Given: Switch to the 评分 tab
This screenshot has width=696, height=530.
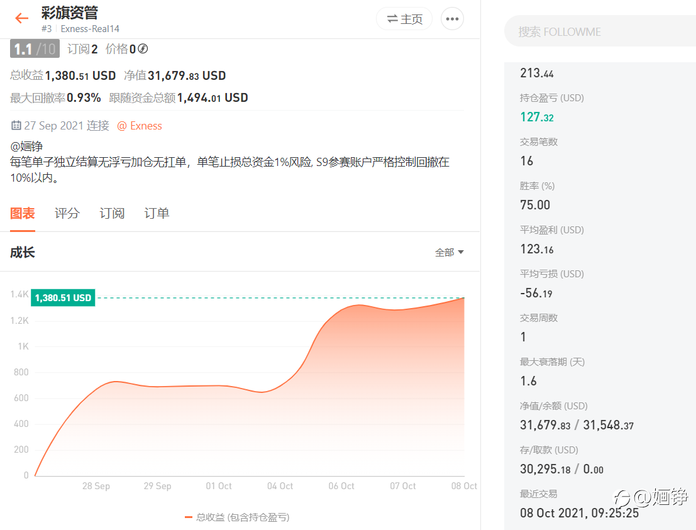Looking at the screenshot, I should click(67, 214).
